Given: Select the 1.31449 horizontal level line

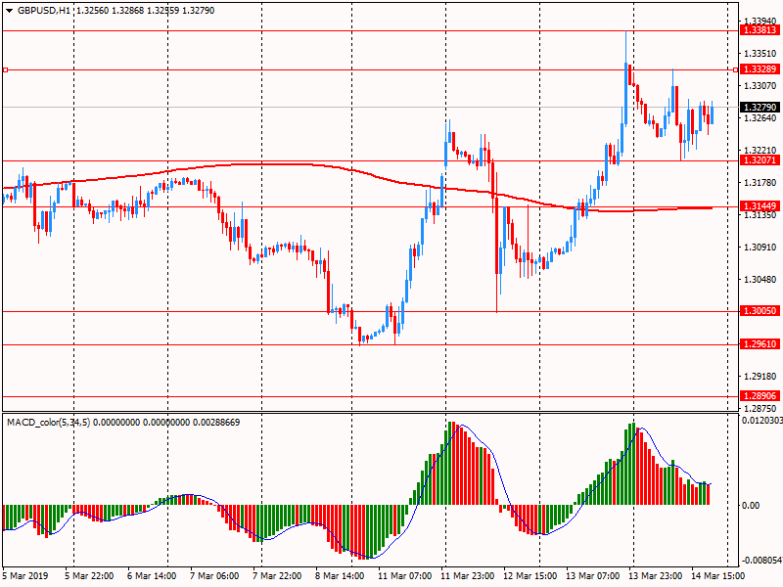Looking at the screenshot, I should 294,206.
